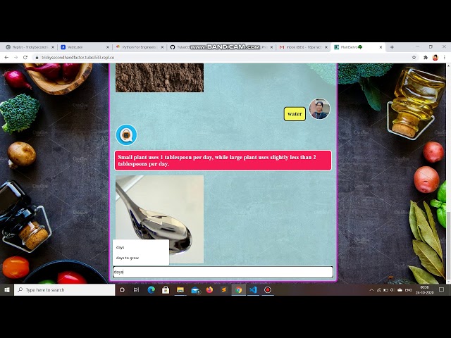The width and height of the screenshot is (451, 338).
Task: Open the Chrome three-dot menu
Action: [445, 58]
